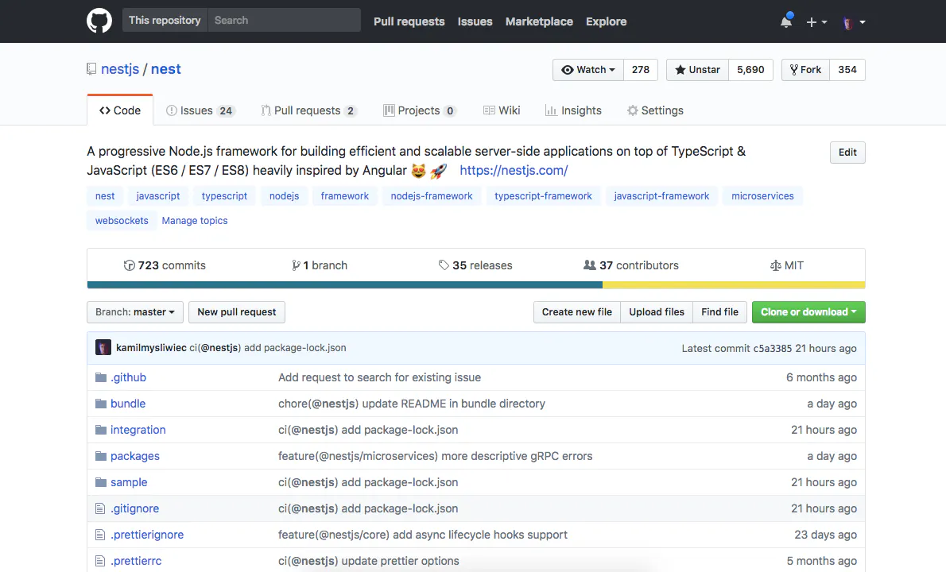Click Manage topics
The width and height of the screenshot is (946, 572).
[194, 221]
